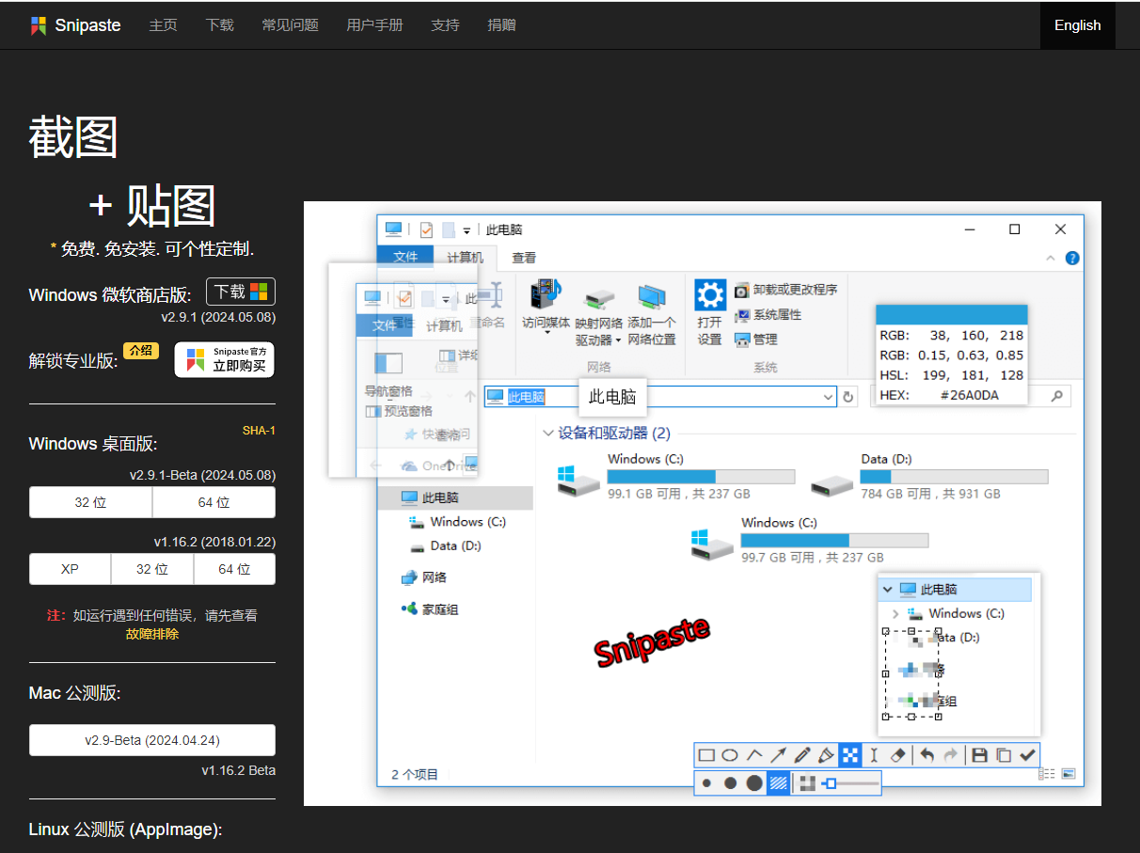The image size is (1140, 853).
Task: Choose the medium brush size dot
Action: pyautogui.click(x=730, y=783)
